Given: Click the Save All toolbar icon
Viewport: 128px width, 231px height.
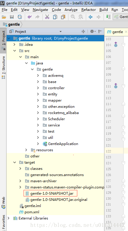Looking at the screenshot, I should pyautogui.click(x=12, y=17).
